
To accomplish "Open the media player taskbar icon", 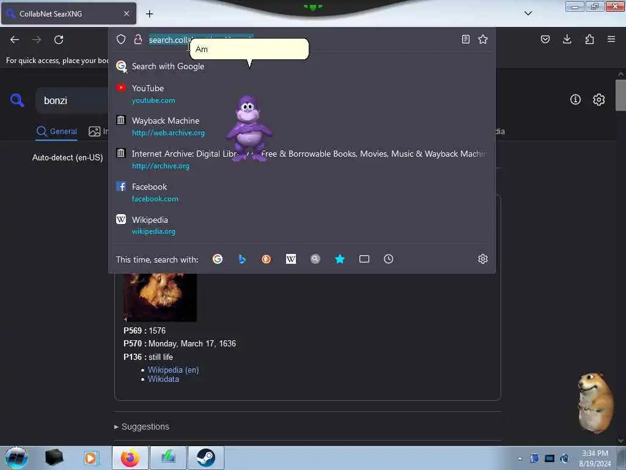I will (x=90, y=458).
